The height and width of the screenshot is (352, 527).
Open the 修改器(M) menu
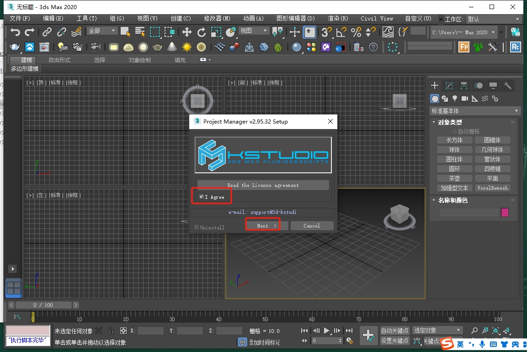point(217,18)
